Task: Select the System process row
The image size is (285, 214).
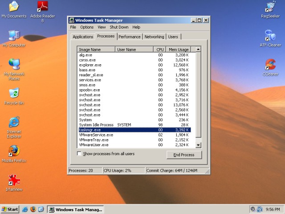Action: pyautogui.click(x=134, y=120)
